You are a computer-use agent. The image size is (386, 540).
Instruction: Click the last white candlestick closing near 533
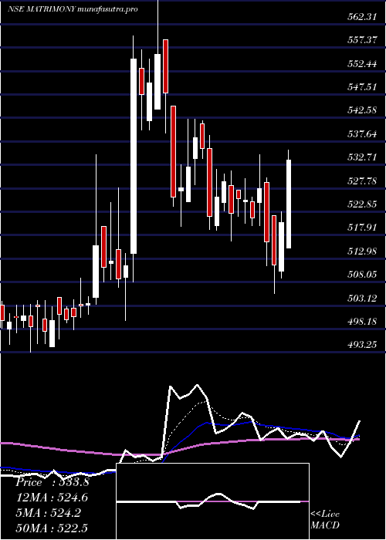pyautogui.click(x=289, y=204)
